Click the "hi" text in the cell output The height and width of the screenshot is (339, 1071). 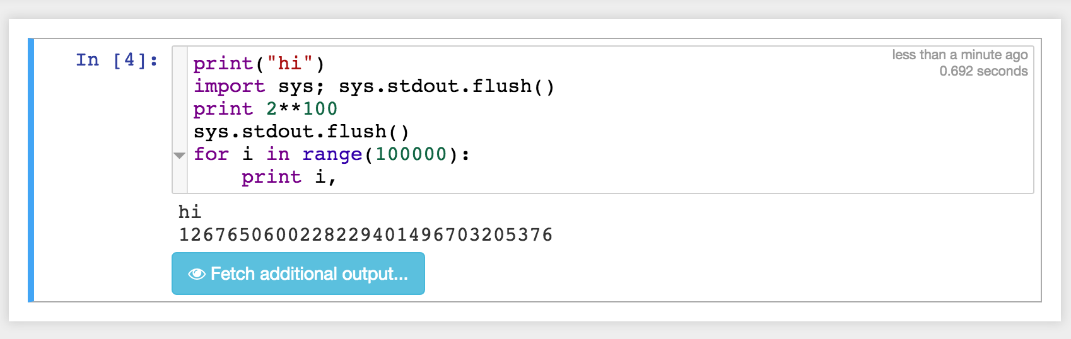pos(189,212)
